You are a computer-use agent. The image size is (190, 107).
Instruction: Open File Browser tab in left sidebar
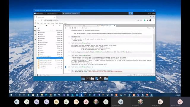tap(35, 26)
